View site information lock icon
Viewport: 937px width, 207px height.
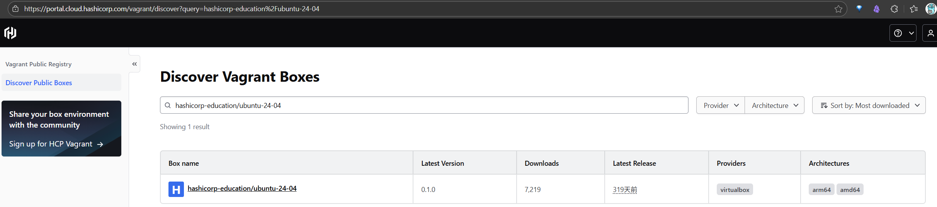point(15,8)
